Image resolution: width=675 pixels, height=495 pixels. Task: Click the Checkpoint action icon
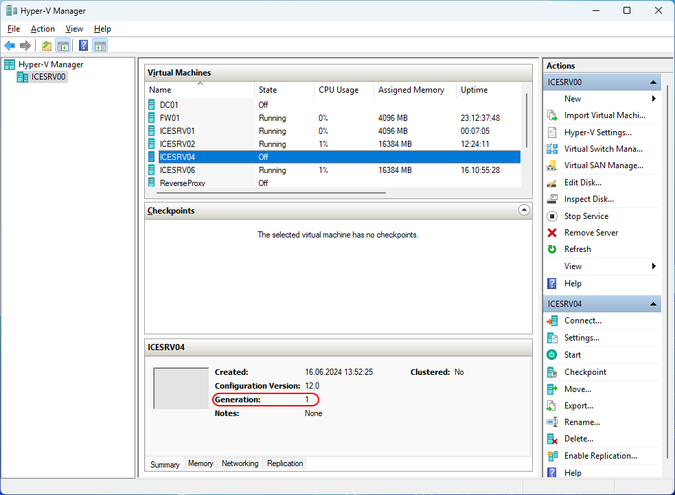coord(552,372)
